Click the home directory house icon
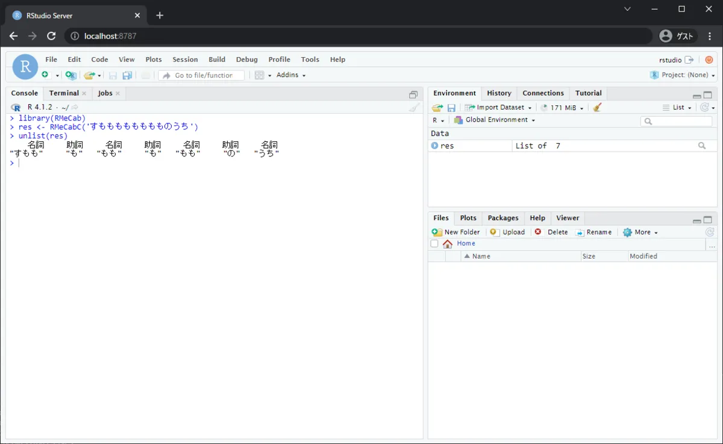Viewport: 723px width, 444px height. (x=448, y=244)
